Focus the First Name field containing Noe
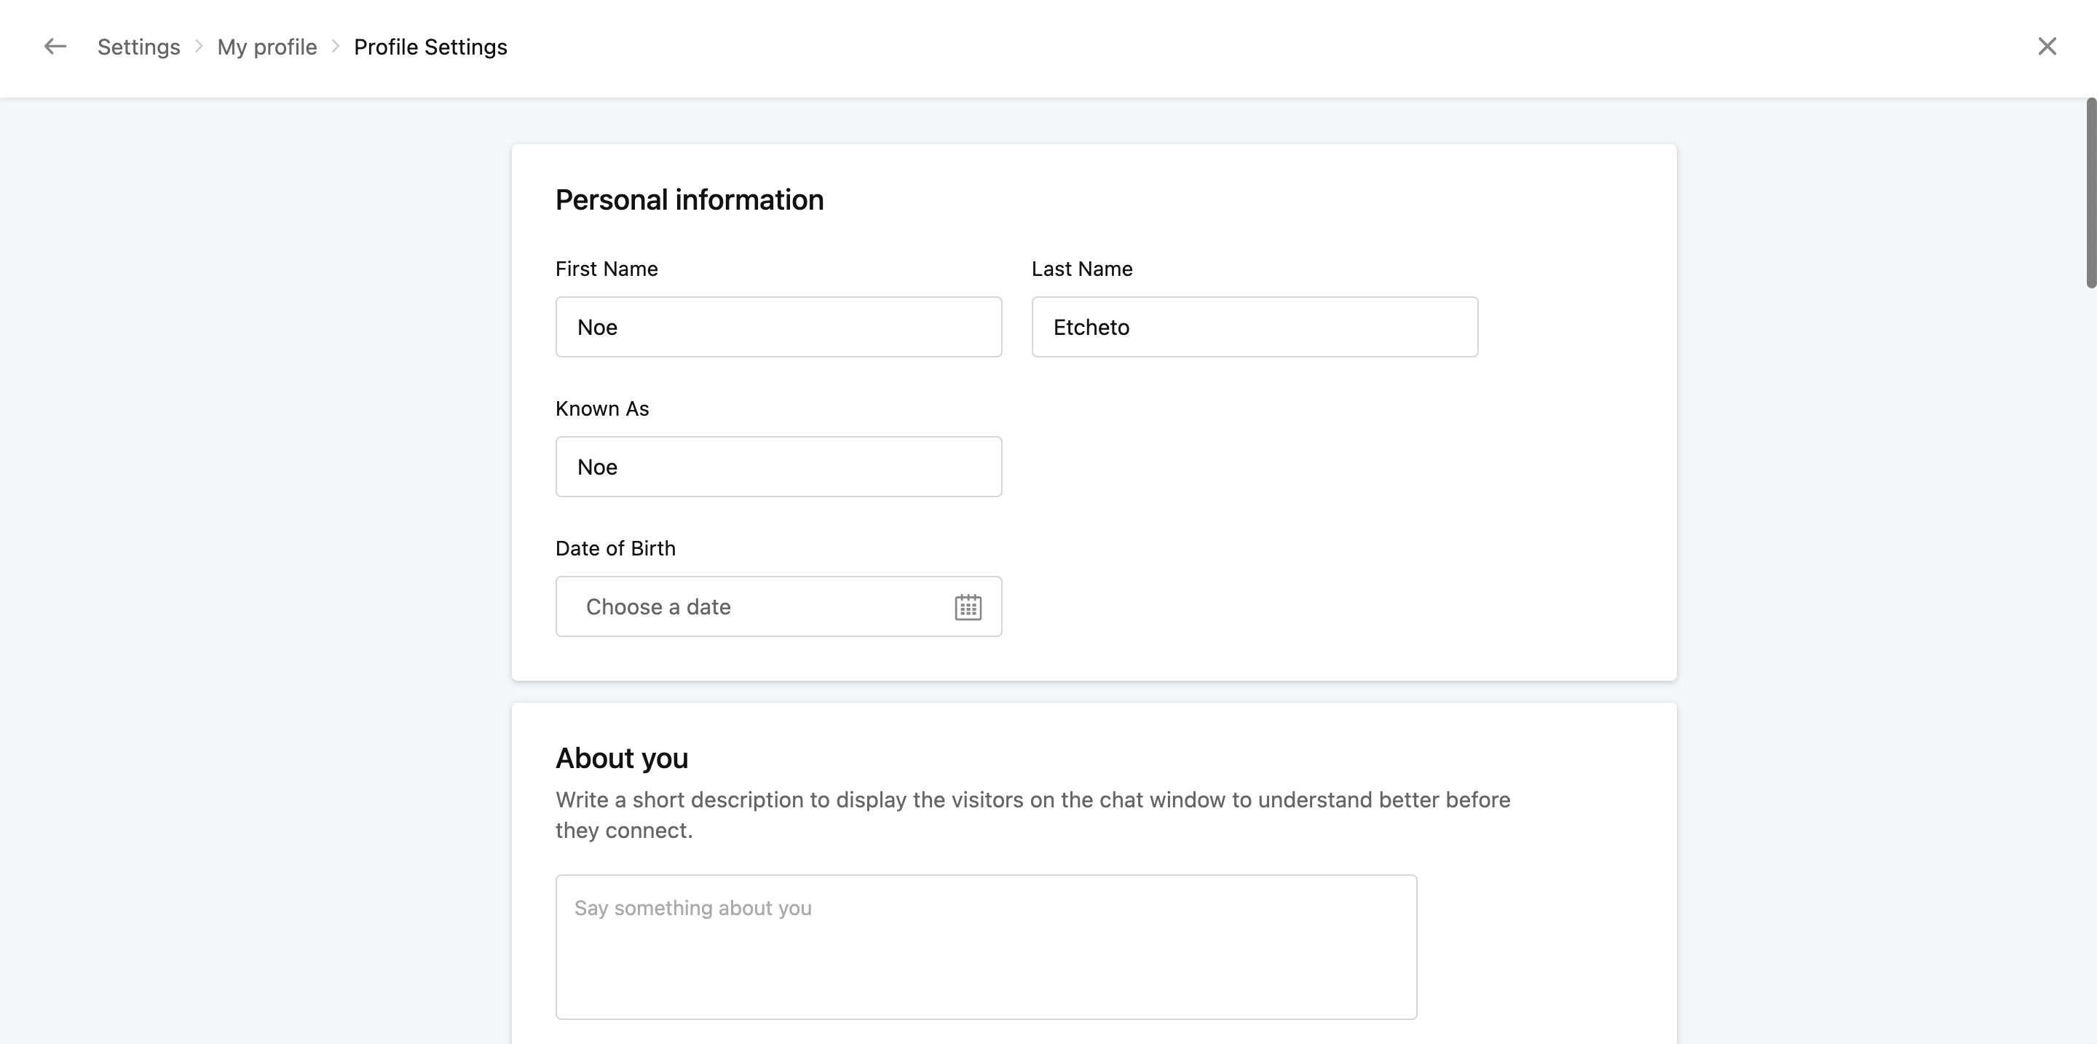The height and width of the screenshot is (1044, 2097). (x=778, y=327)
